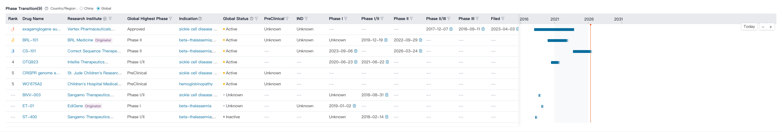This screenshot has width=782, height=132.
Task: Open the Global Highest Phase filter
Action: tap(171, 19)
